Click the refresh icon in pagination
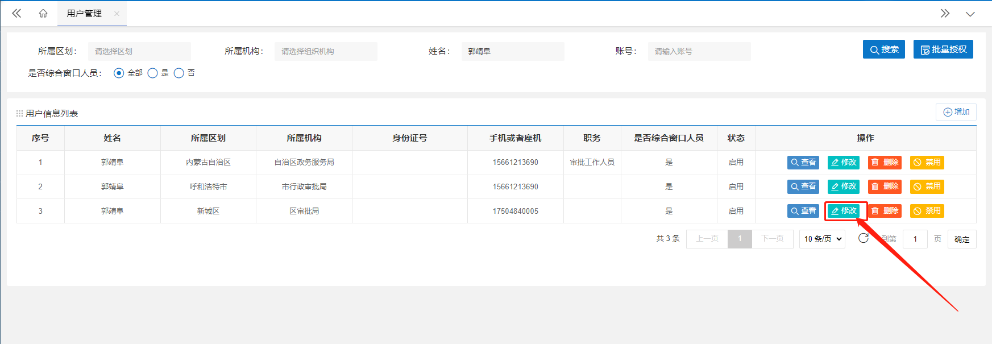Screen dimensions: 992x344 tap(863, 238)
